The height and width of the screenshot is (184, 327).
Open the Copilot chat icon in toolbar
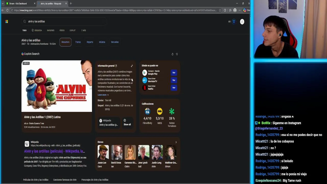pos(245,10)
